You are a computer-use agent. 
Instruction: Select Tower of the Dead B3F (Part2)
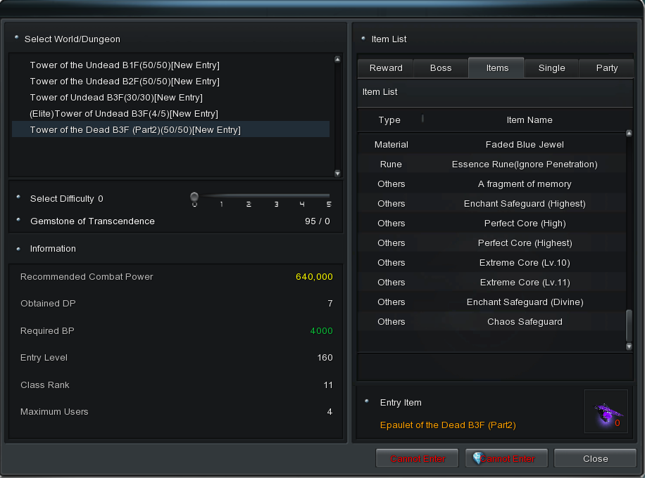[x=135, y=130]
